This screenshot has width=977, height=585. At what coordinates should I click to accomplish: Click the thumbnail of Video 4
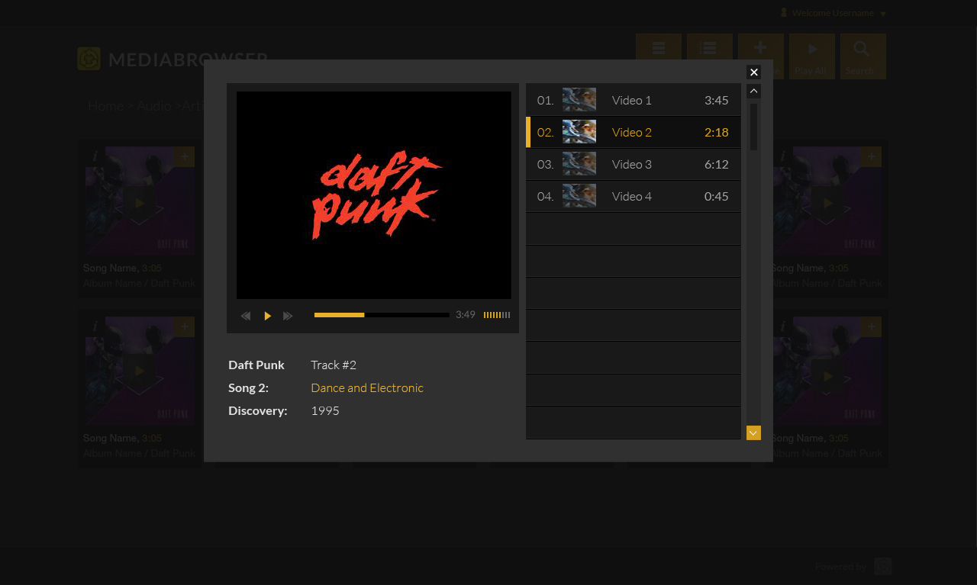[579, 196]
